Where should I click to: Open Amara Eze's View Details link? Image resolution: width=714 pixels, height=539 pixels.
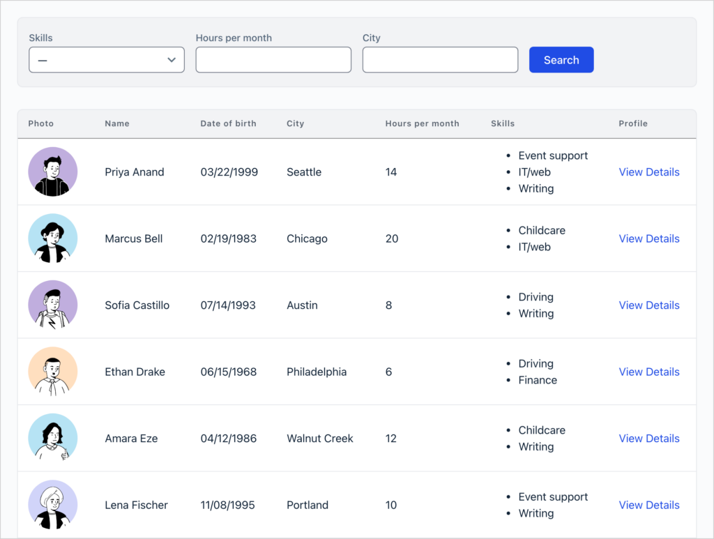[x=649, y=439]
